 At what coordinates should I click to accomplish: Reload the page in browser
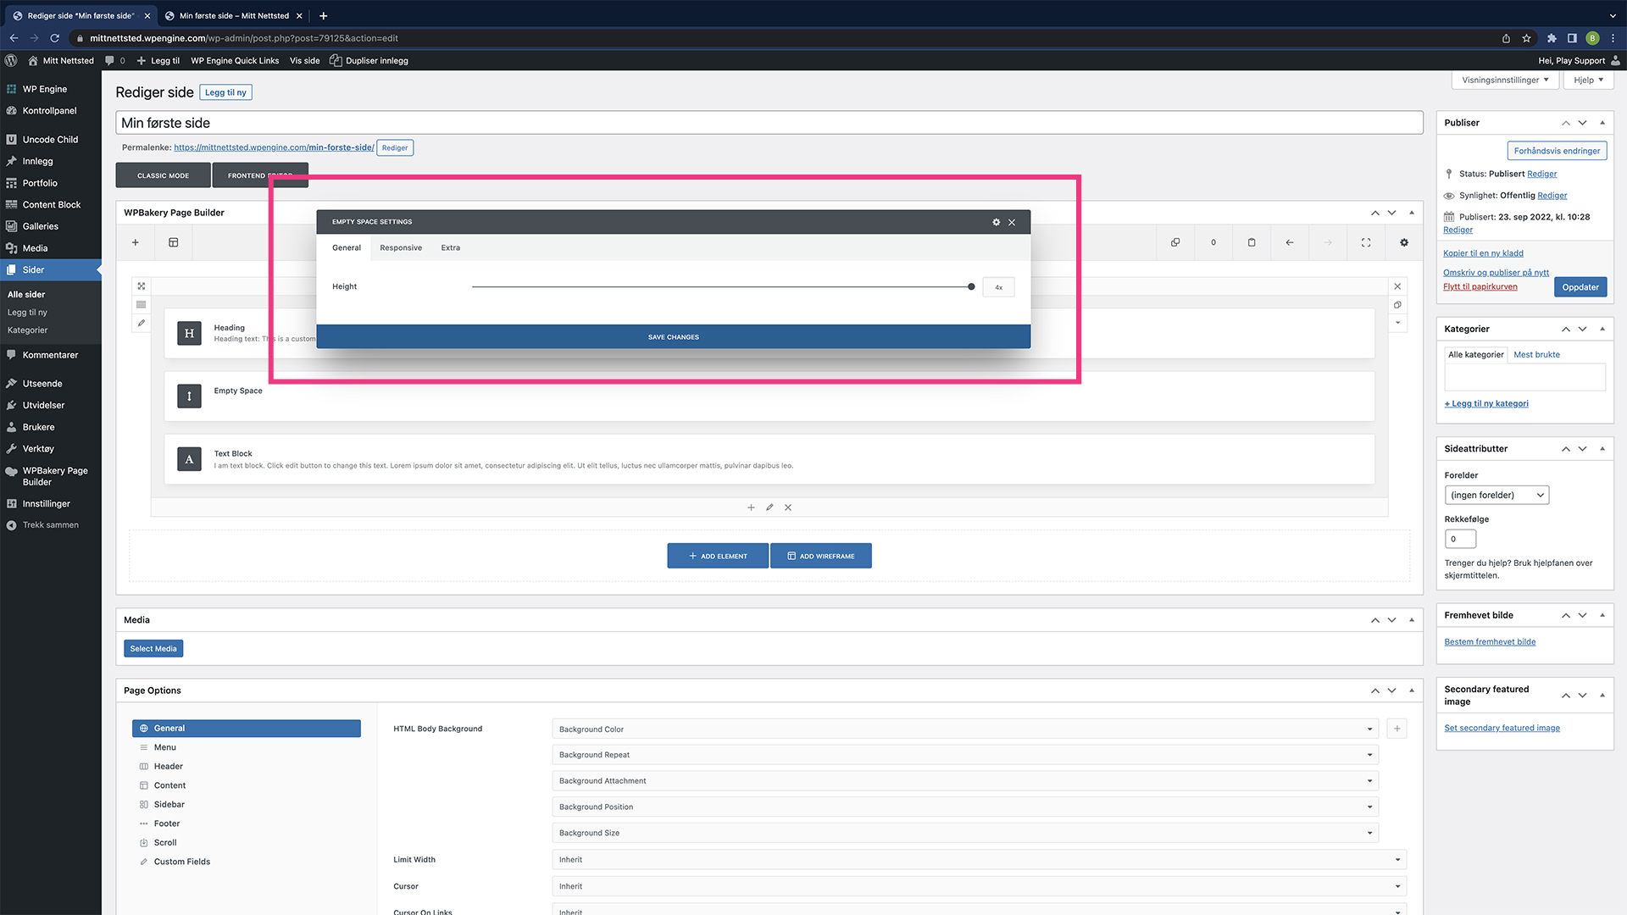pos(55,38)
